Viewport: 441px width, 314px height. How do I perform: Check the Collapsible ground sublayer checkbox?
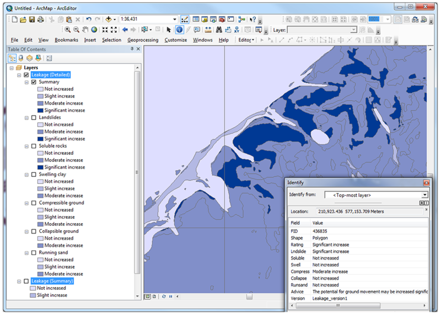pyautogui.click(x=34, y=231)
